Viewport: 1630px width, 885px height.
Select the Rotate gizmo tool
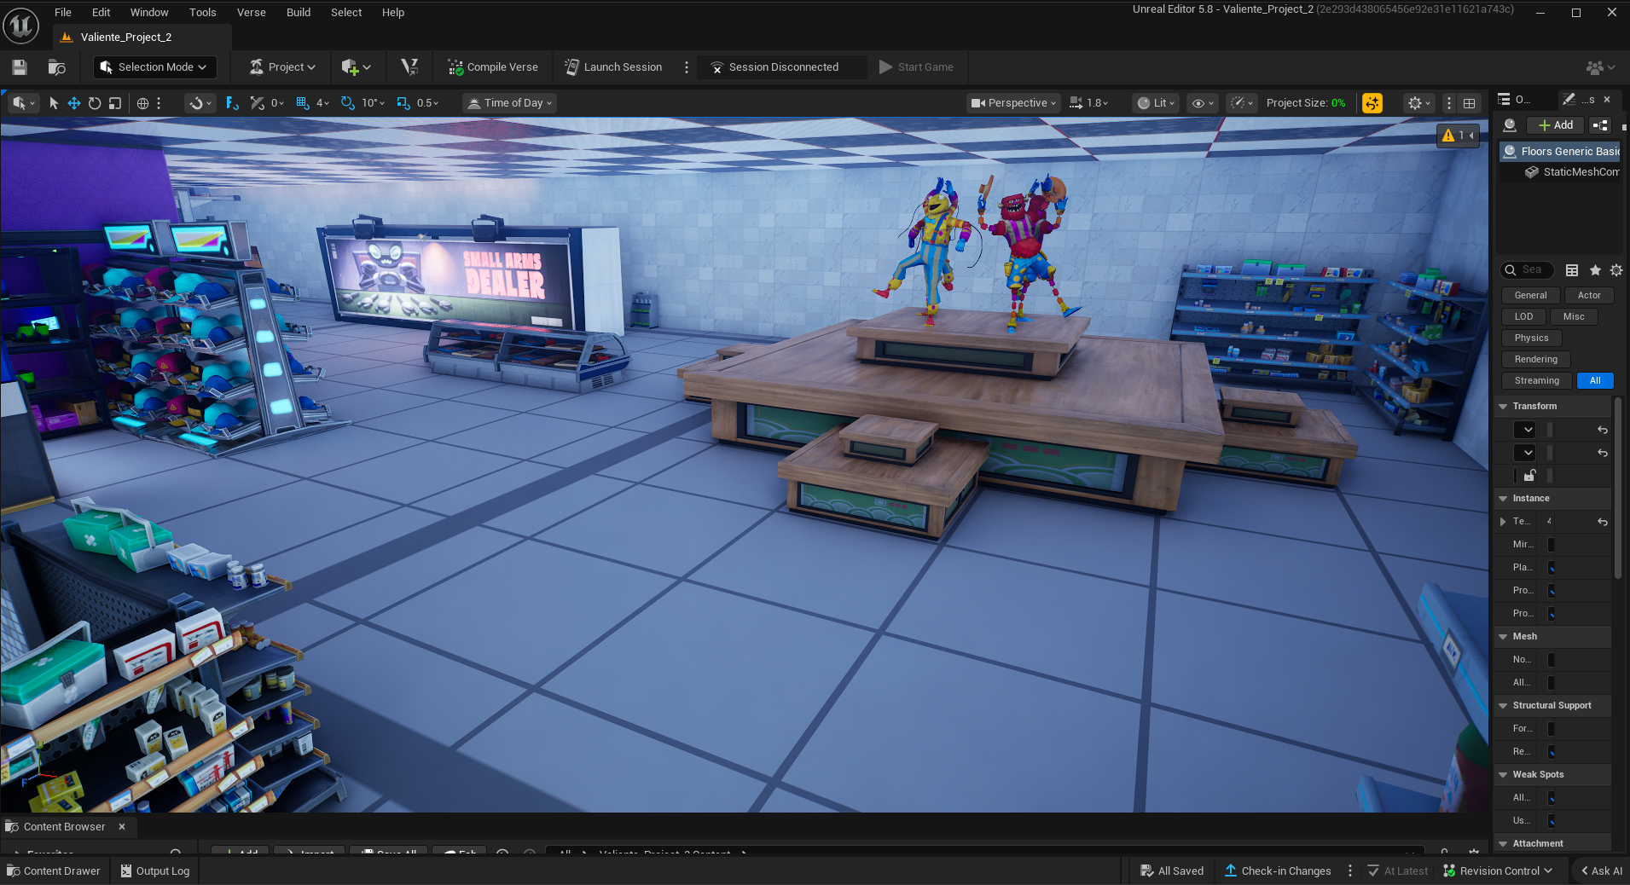click(x=95, y=103)
